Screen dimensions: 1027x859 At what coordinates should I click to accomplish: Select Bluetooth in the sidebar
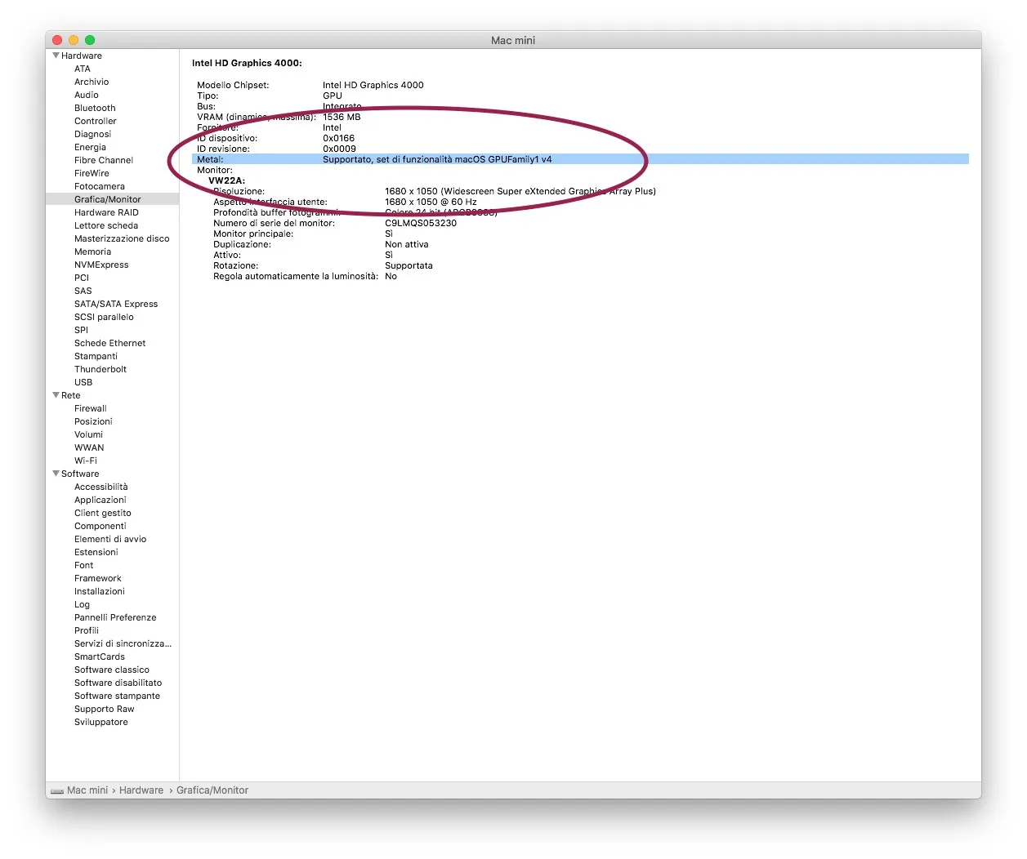[94, 108]
